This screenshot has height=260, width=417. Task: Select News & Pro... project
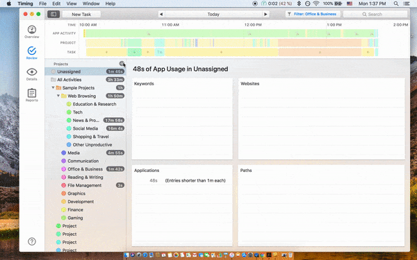click(x=86, y=121)
